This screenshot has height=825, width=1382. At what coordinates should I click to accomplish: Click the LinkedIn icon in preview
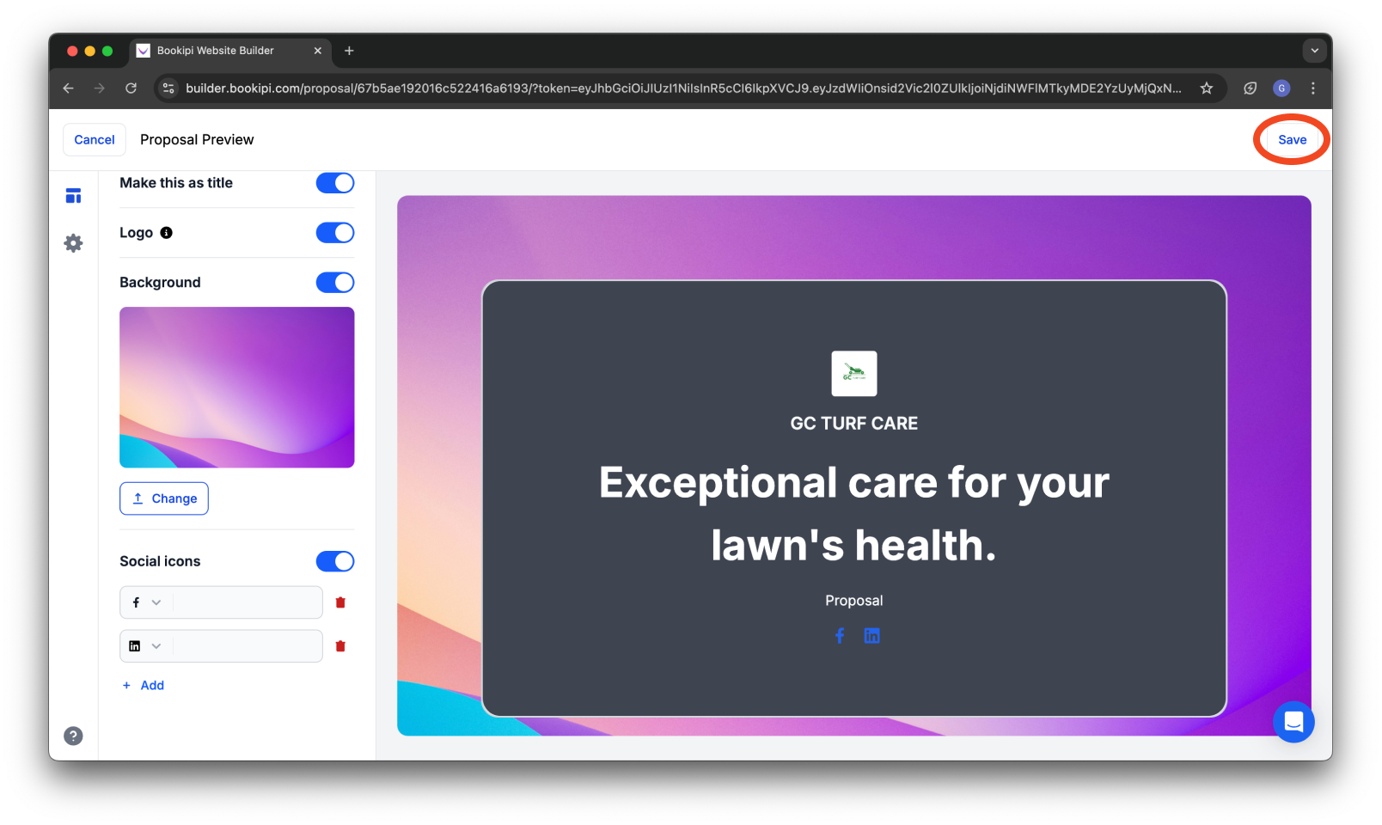871,636
